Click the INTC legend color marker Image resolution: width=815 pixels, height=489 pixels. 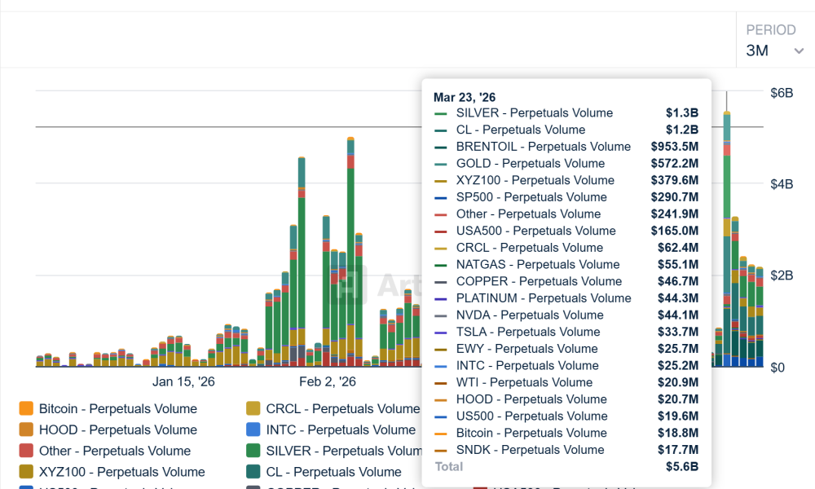click(253, 430)
